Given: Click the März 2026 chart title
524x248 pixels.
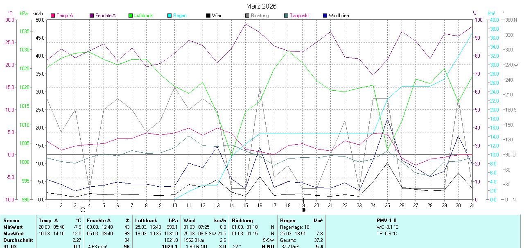Looking at the screenshot, I should (261, 6).
